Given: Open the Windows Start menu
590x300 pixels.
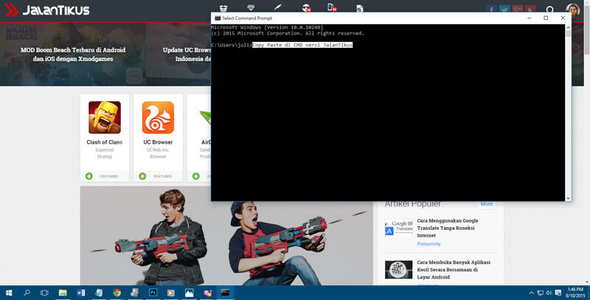Looking at the screenshot, I should point(8,293).
